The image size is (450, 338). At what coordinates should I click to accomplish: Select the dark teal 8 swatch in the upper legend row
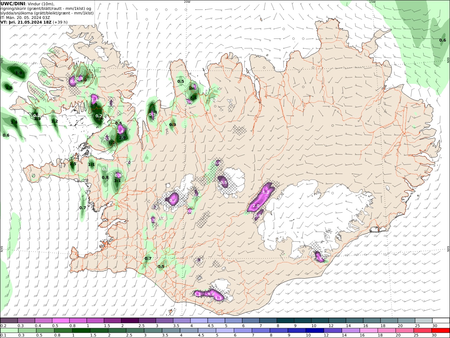285,320
